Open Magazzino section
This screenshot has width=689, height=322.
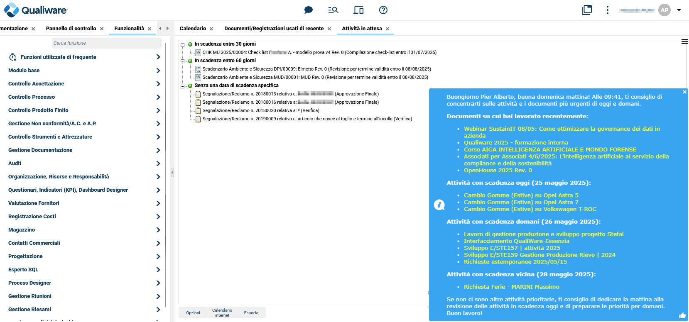(x=22, y=230)
